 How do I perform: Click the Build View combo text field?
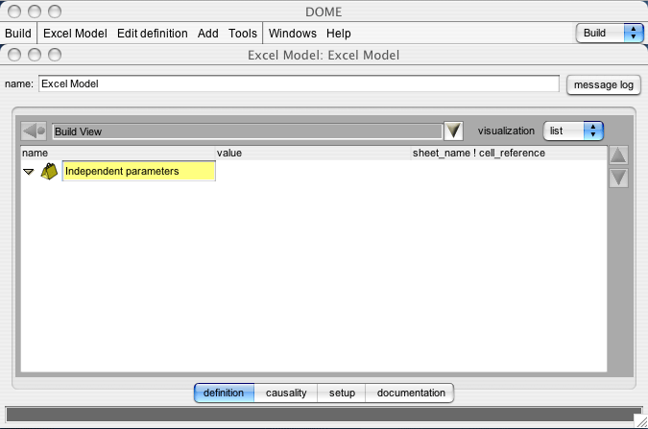point(247,131)
